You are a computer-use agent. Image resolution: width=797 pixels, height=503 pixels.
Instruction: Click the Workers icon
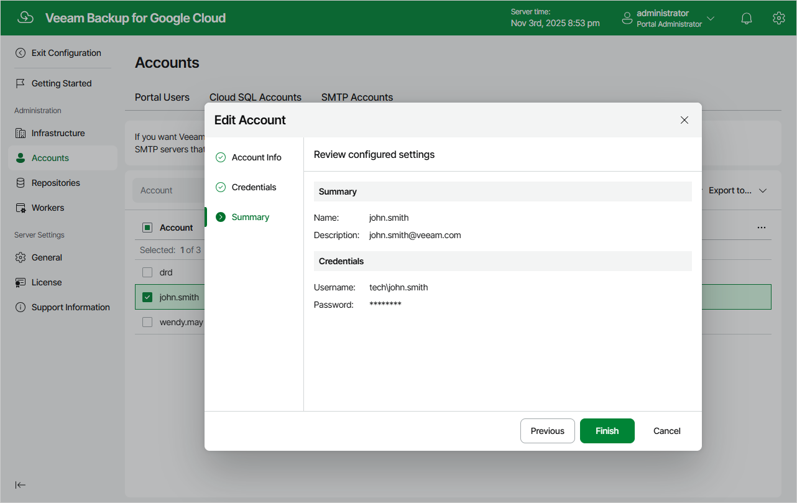pyautogui.click(x=21, y=208)
